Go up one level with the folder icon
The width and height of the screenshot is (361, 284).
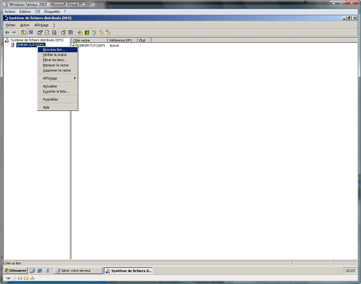[24, 32]
